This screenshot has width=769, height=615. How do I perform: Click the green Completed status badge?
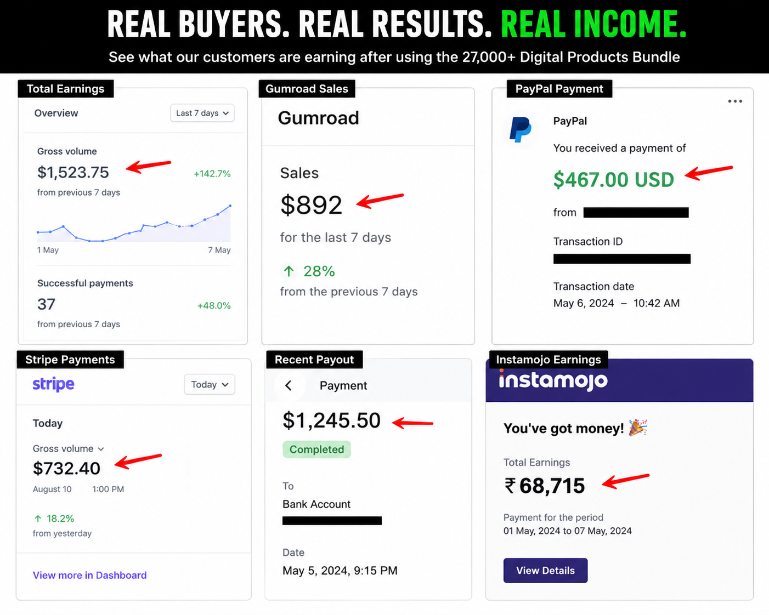click(316, 449)
